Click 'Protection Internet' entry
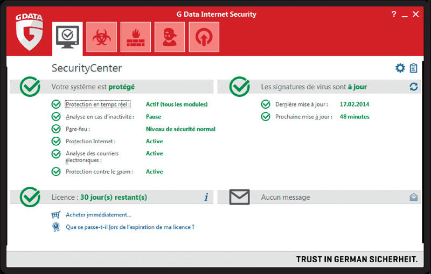Viewport: 431px width, 274px height. (x=91, y=141)
